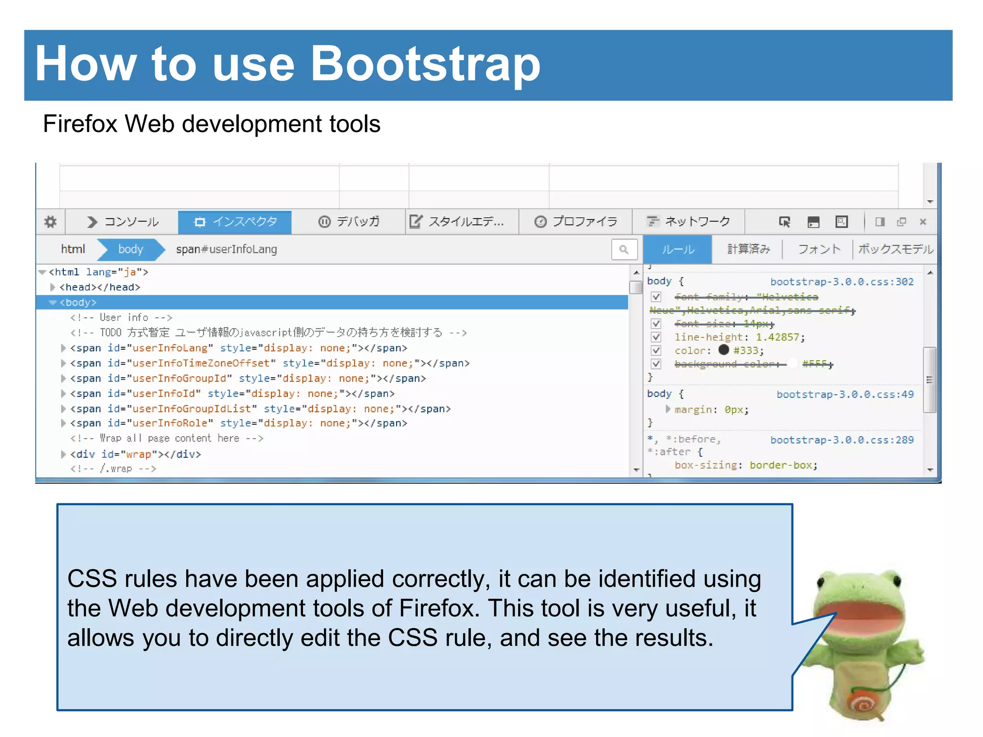
Task: Switch to the ルール (Rules) side tab
Action: click(x=677, y=249)
